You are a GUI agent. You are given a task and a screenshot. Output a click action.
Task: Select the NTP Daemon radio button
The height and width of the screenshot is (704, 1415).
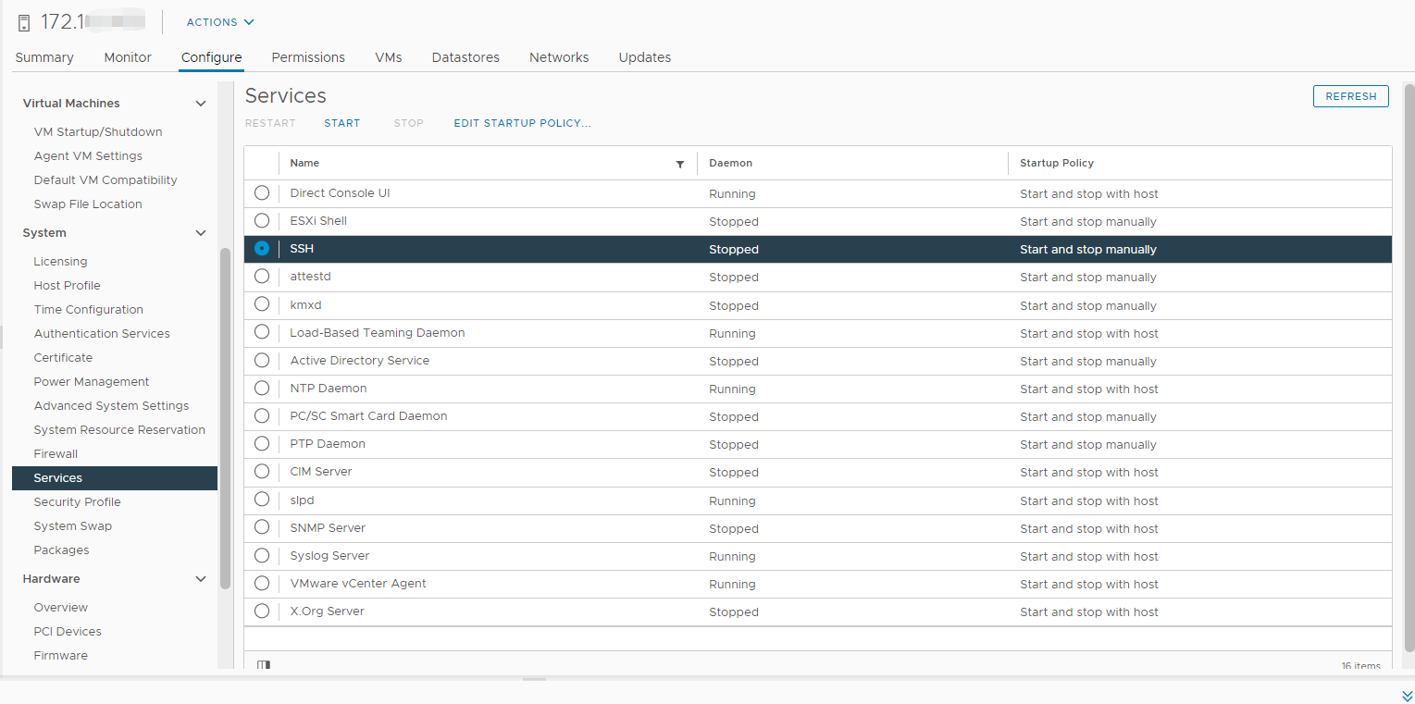(x=262, y=388)
